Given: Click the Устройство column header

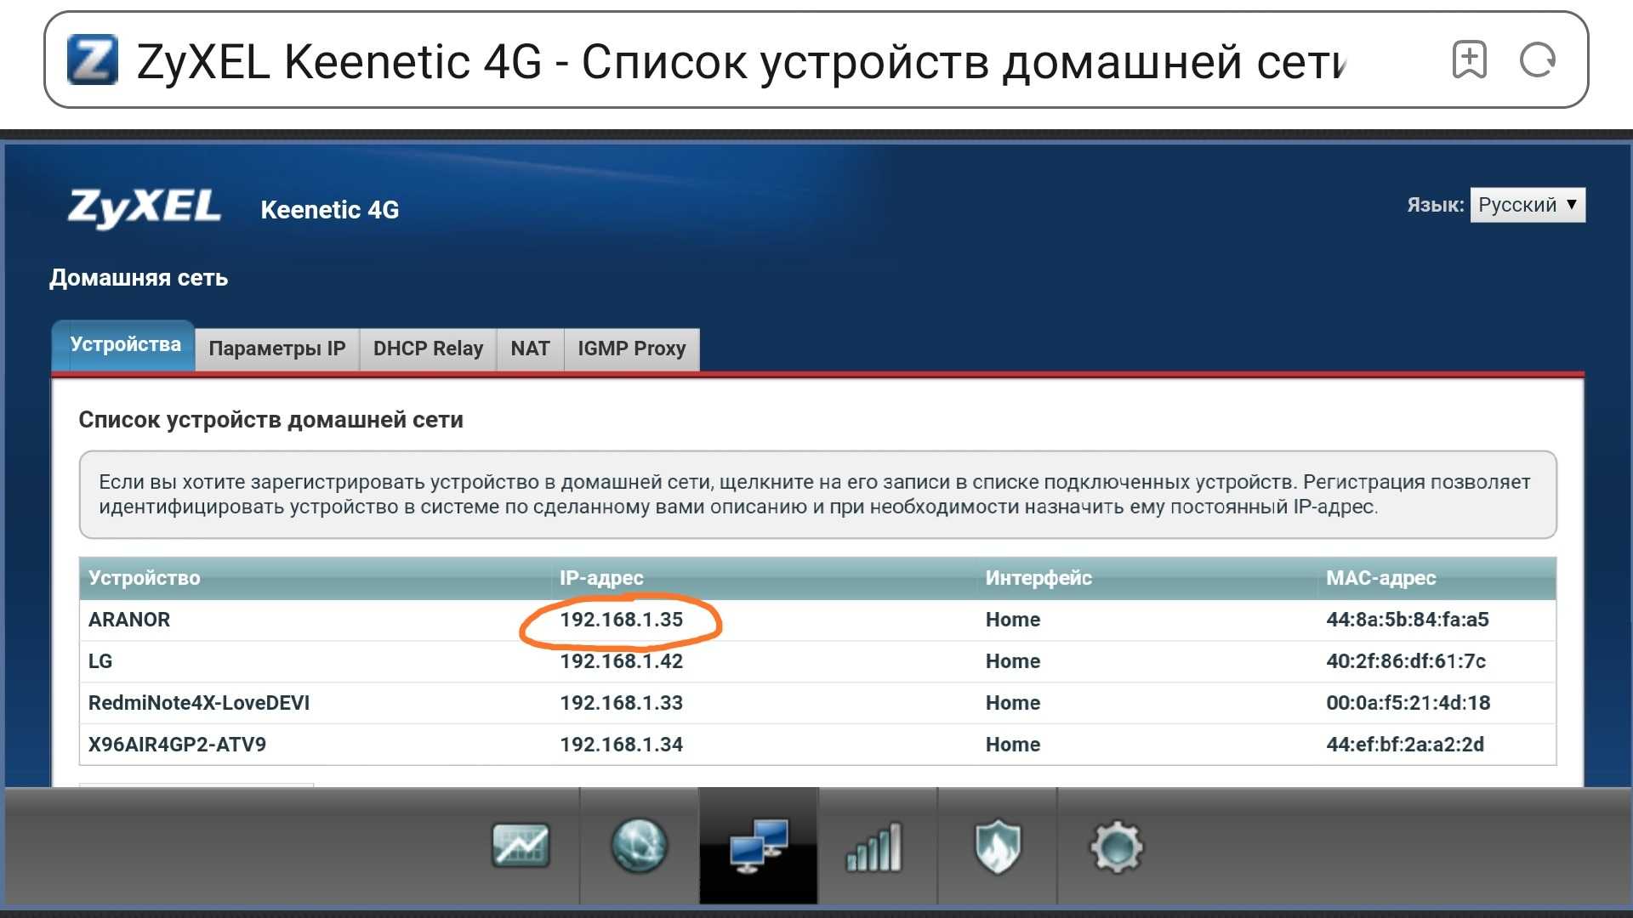Looking at the screenshot, I should [x=145, y=578].
